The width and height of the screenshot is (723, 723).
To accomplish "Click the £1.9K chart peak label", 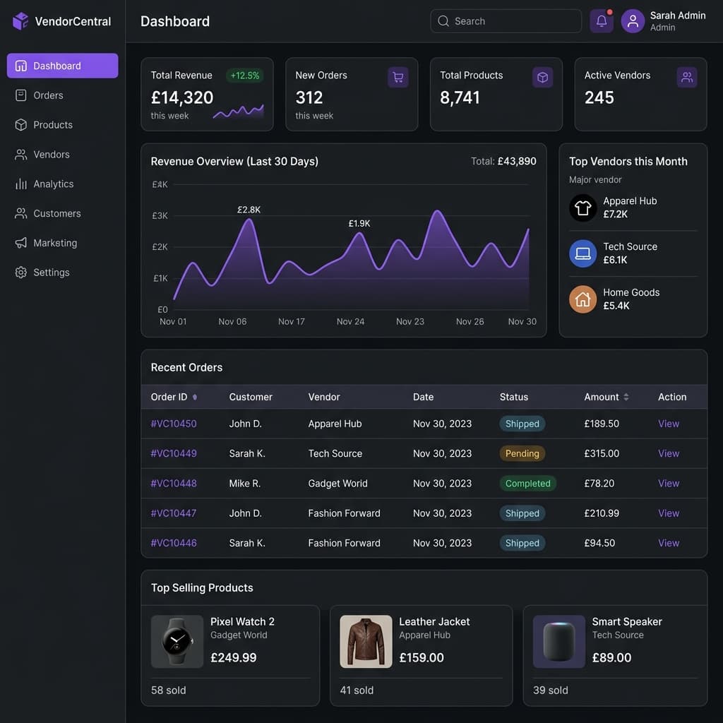I will [359, 224].
